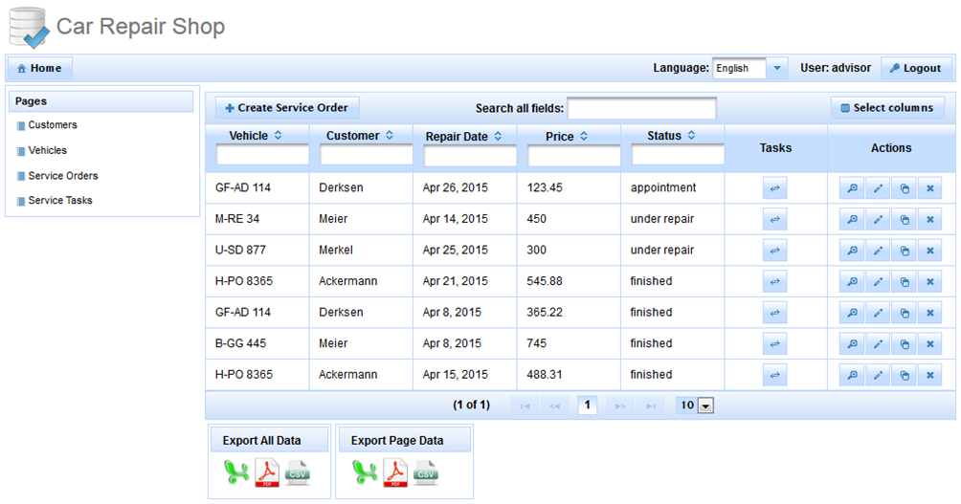Open the Vehicles page
This screenshot has width=961, height=504.
click(47, 150)
